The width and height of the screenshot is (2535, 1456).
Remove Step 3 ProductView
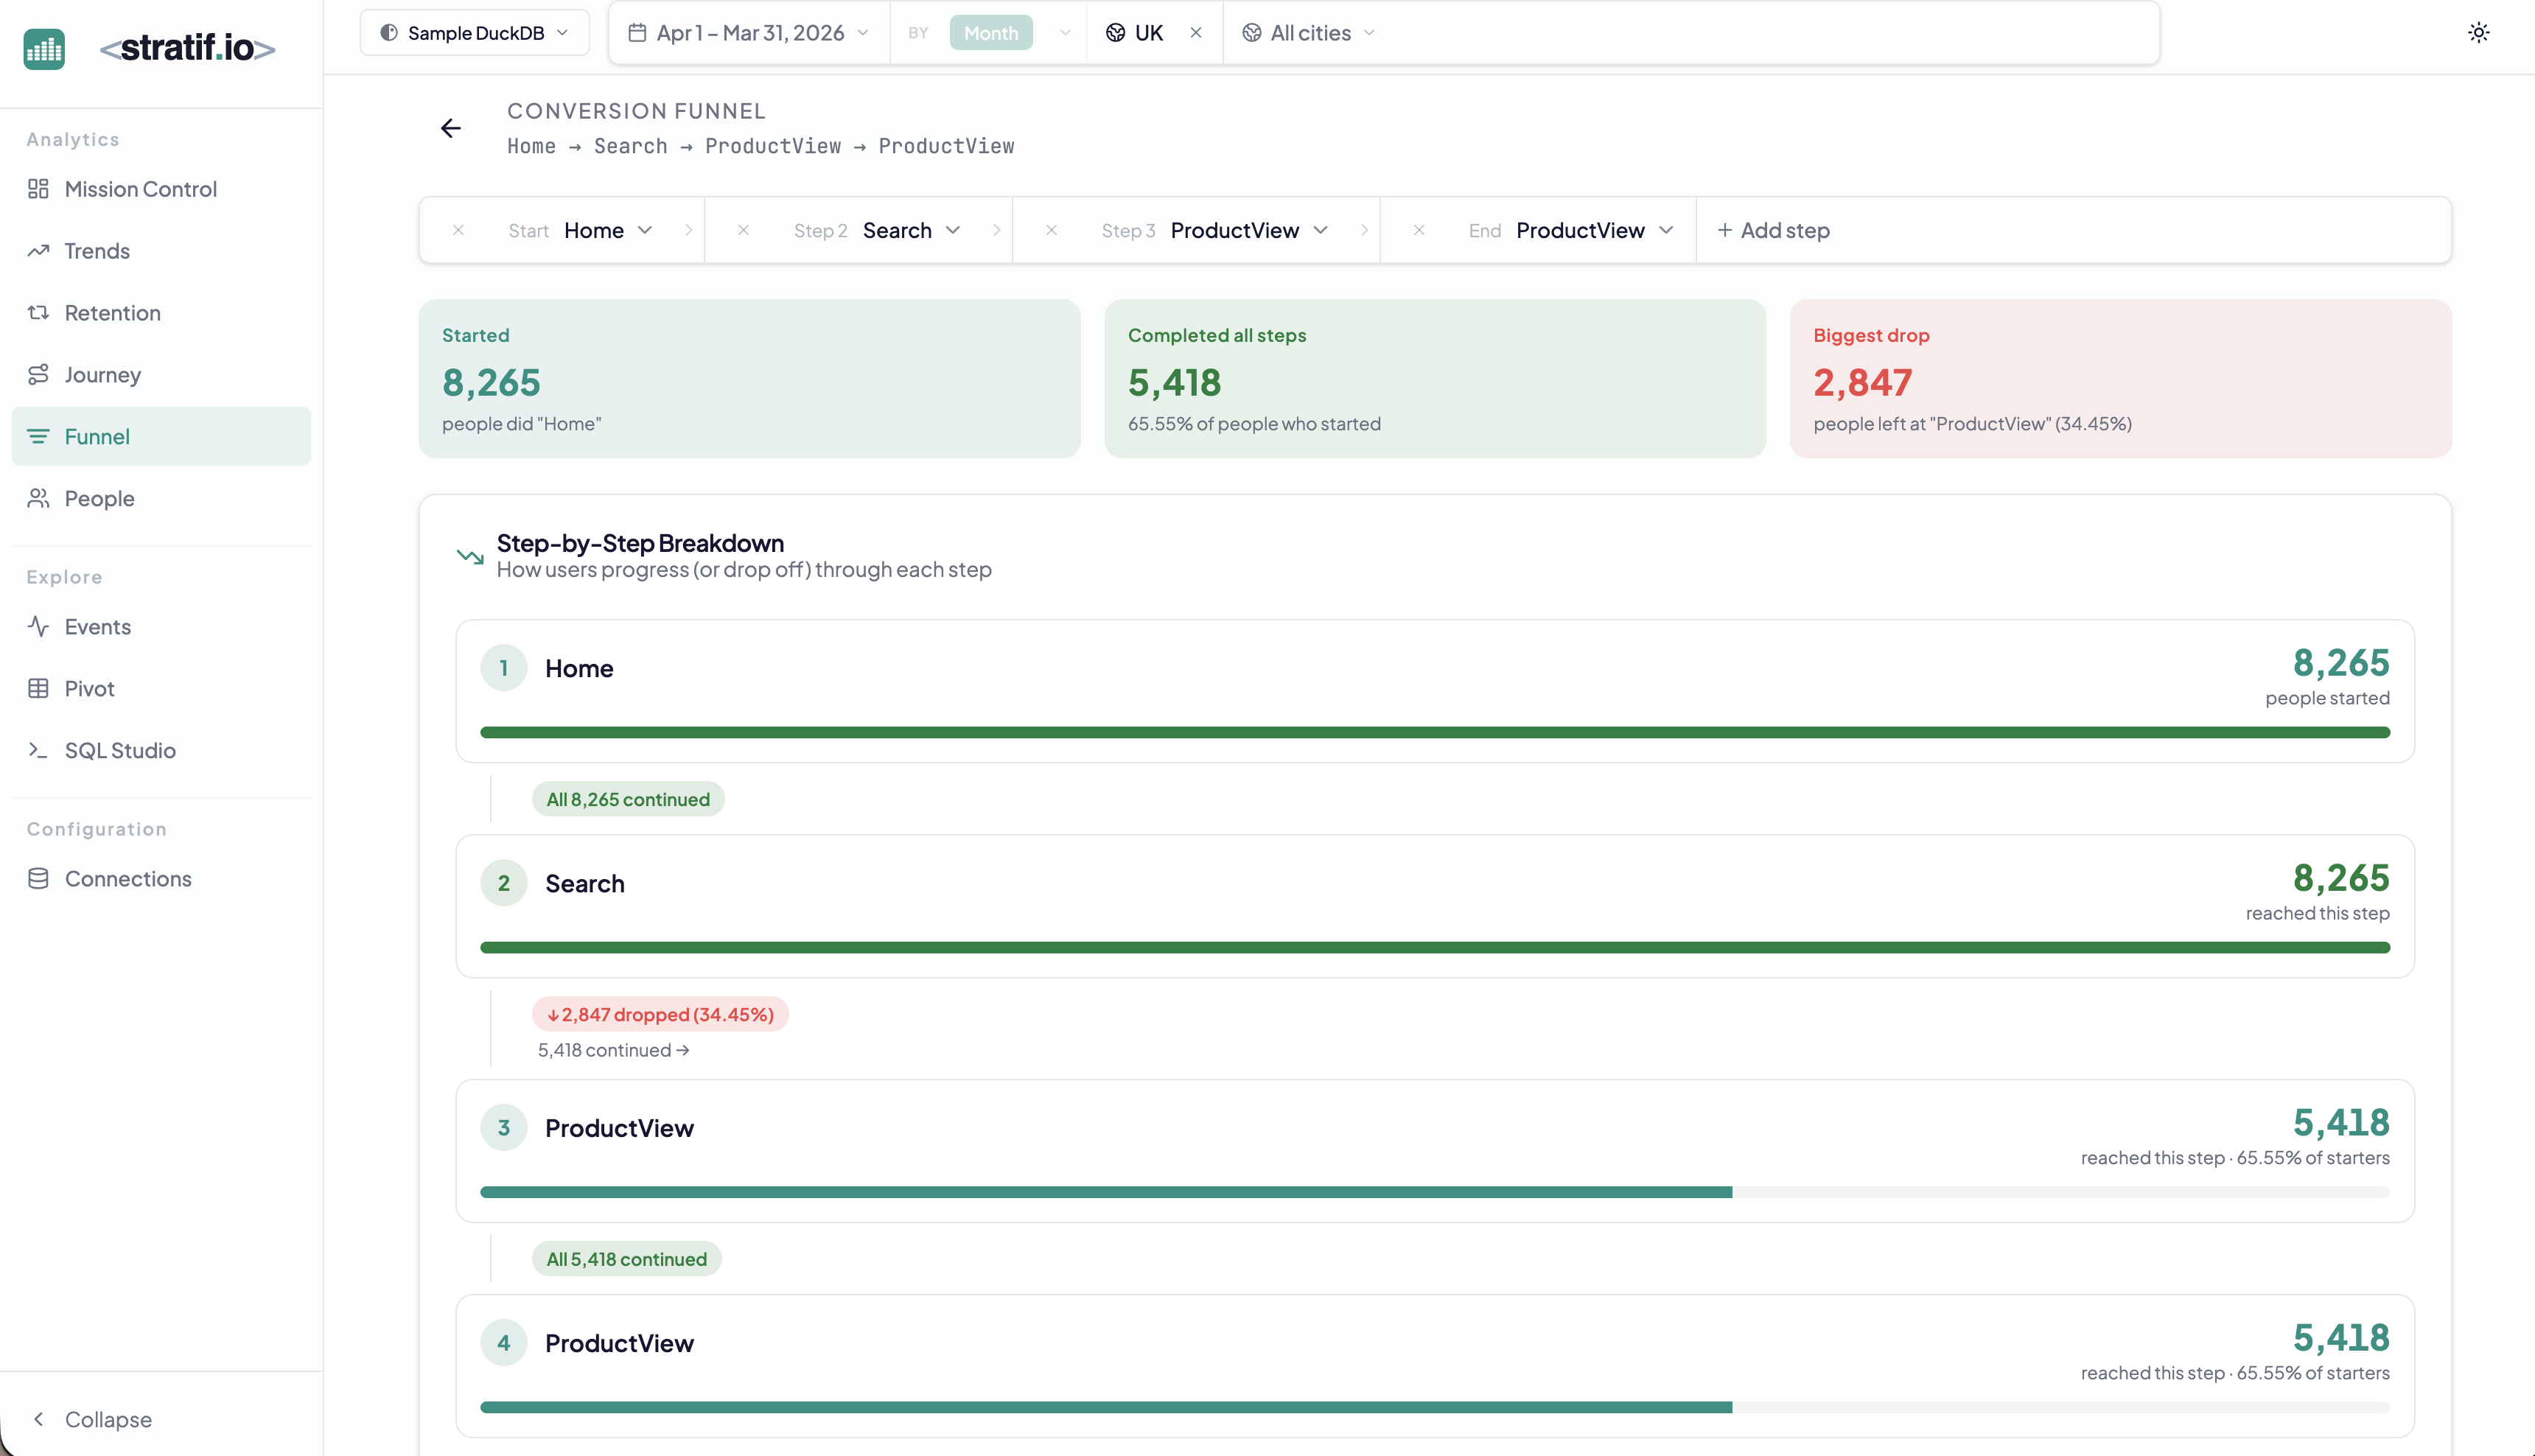tap(1051, 230)
